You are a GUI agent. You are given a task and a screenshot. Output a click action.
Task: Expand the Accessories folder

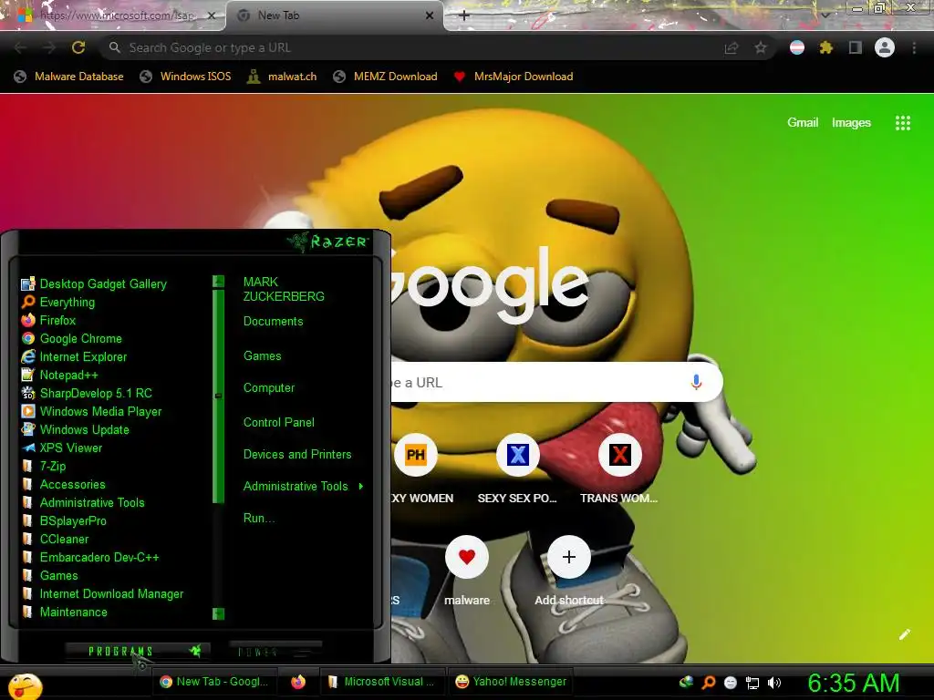click(63, 485)
